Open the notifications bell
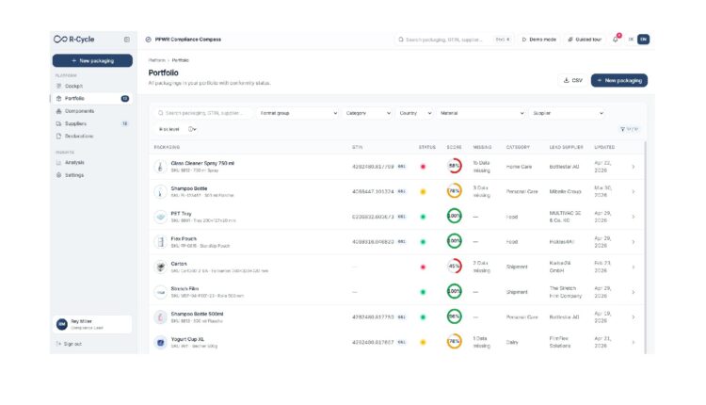Image resolution: width=706 pixels, height=405 pixels. click(x=616, y=40)
